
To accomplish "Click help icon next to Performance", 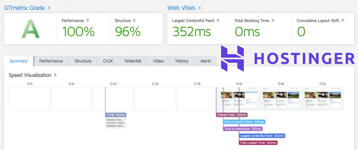I will 88,21.
